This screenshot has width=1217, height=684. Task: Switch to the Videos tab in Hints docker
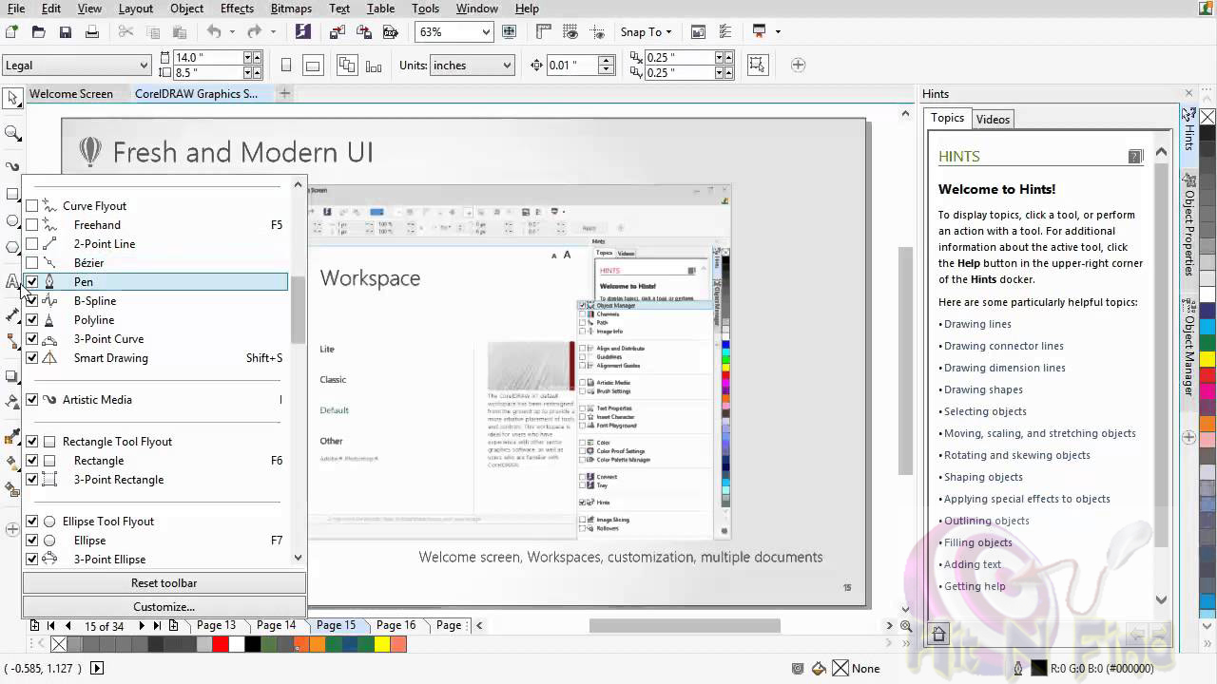[x=993, y=119]
